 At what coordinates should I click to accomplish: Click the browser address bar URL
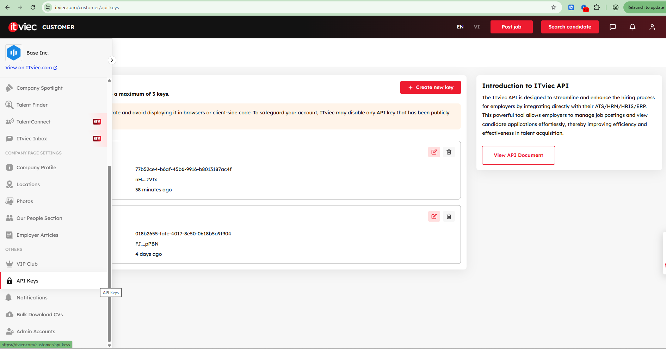pyautogui.click(x=87, y=7)
